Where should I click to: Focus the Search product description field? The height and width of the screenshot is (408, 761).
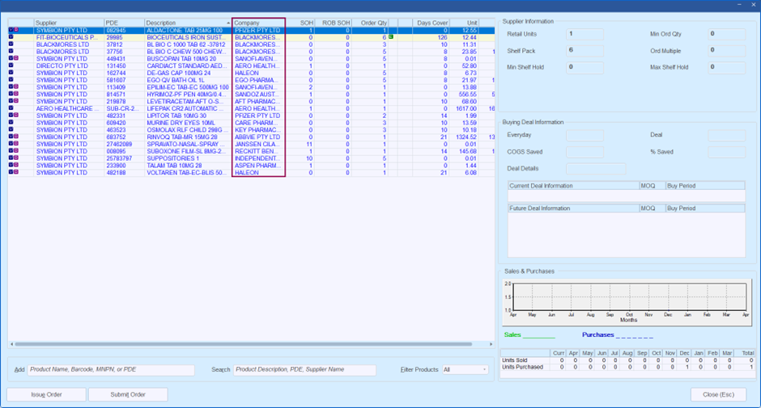tap(304, 370)
